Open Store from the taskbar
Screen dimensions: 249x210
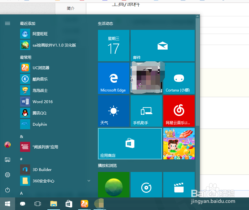(x=69, y=204)
